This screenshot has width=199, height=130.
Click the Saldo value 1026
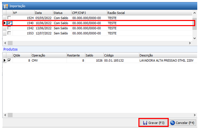[x=94, y=61]
